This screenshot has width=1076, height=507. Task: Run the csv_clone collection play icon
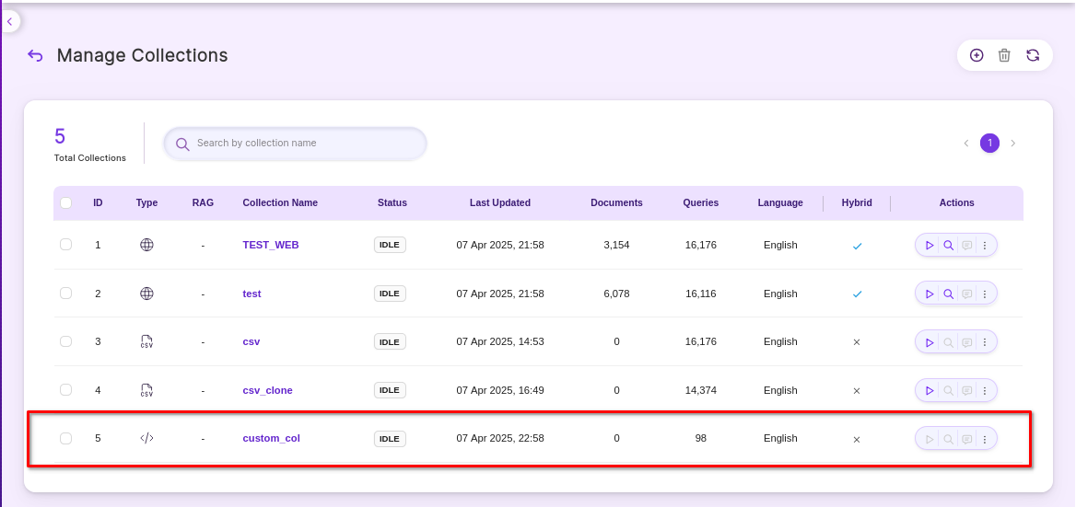pos(930,390)
